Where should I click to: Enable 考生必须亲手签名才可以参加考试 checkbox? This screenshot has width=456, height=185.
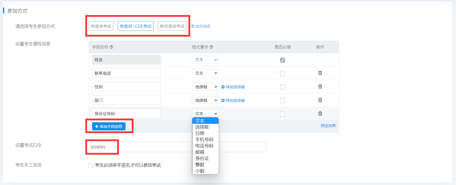(91, 165)
